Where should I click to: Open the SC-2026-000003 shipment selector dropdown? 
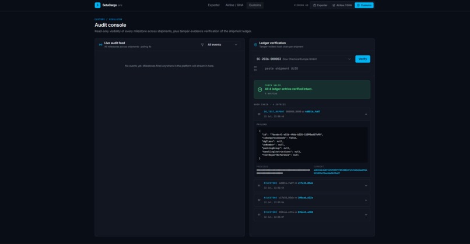(304, 59)
